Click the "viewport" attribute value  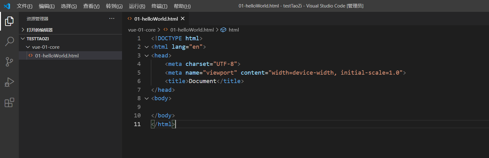click(x=220, y=72)
